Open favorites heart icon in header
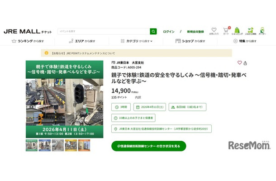The image size is (276, 181). 214,29
